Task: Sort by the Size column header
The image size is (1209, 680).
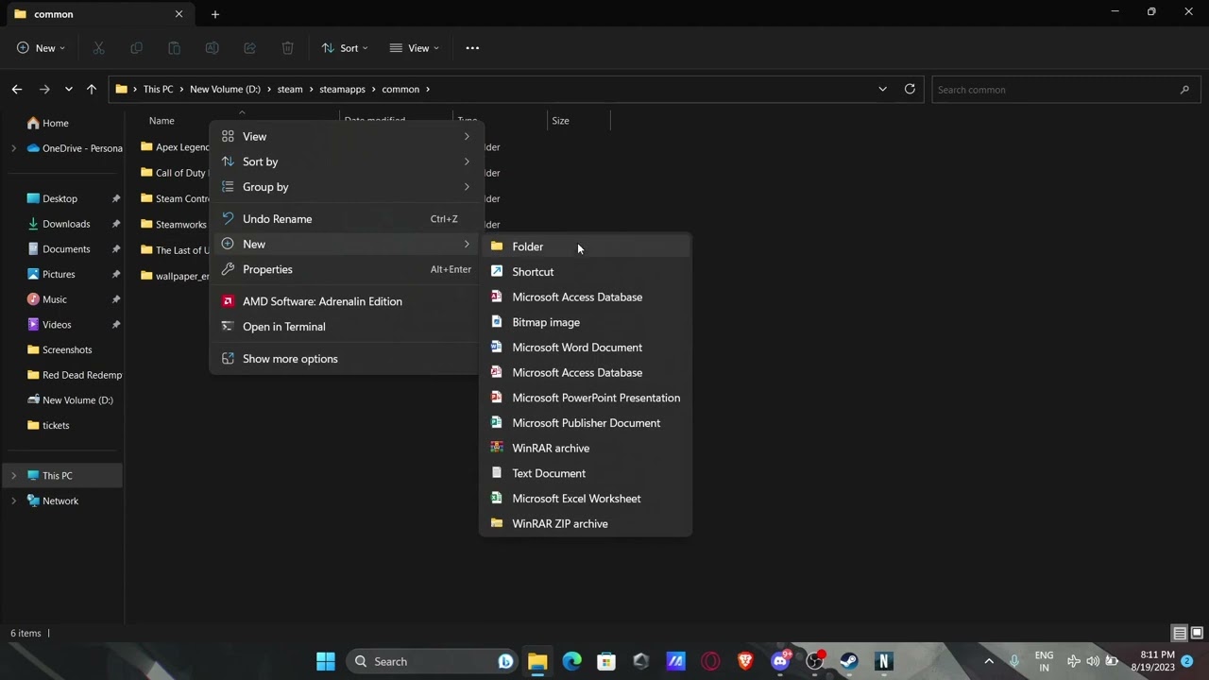Action: click(x=578, y=120)
